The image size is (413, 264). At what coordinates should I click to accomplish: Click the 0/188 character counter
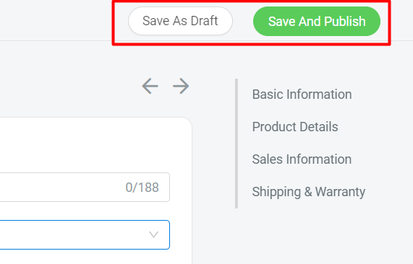pyautogui.click(x=142, y=188)
